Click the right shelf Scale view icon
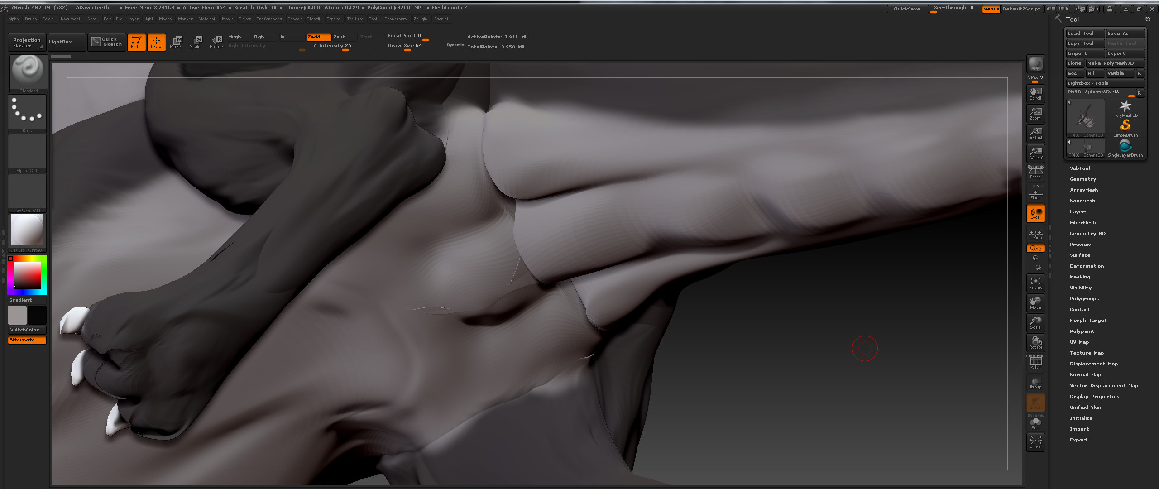This screenshot has width=1159, height=489. coord(1035,323)
